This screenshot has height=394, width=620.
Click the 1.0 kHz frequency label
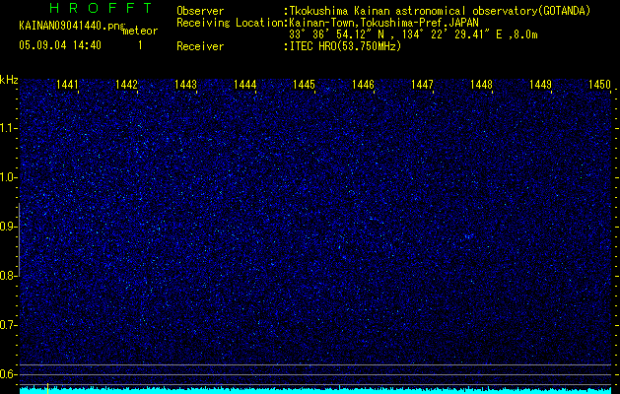[x=8, y=177]
